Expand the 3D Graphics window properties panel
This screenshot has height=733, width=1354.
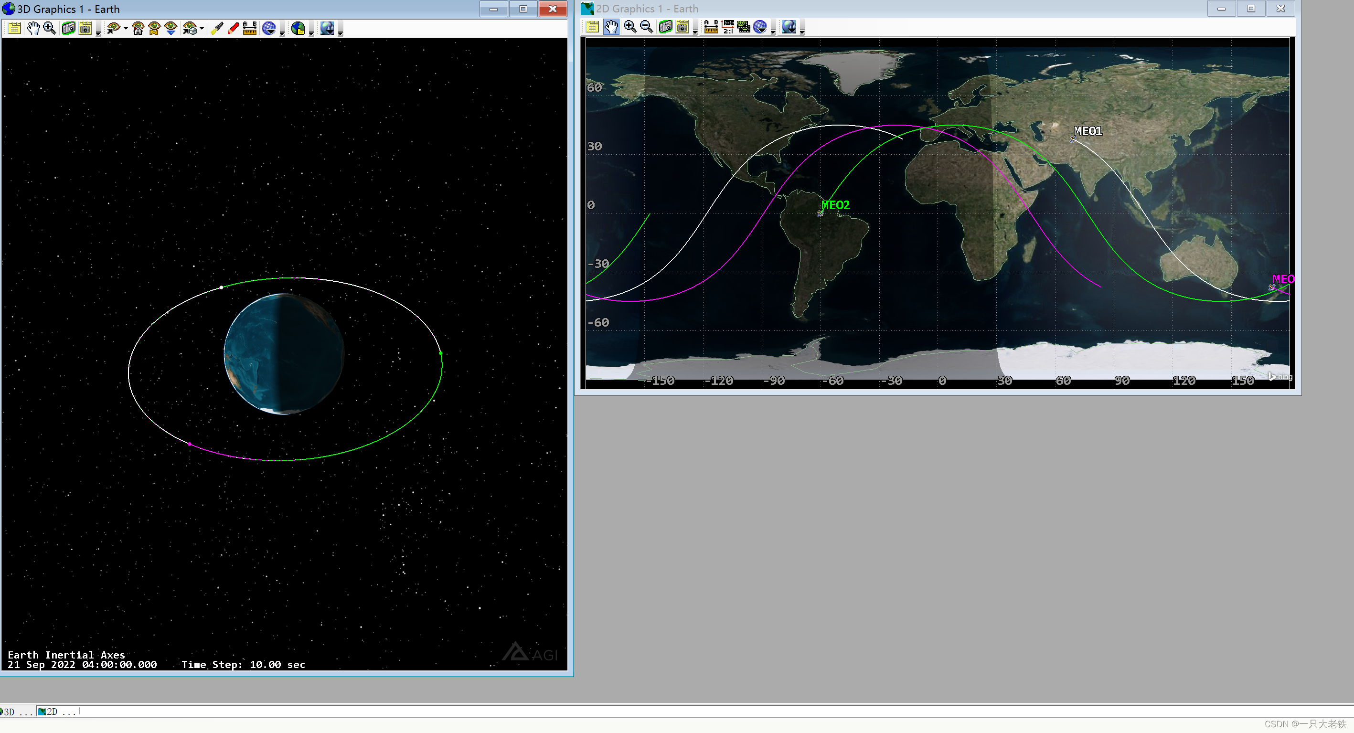click(12, 29)
